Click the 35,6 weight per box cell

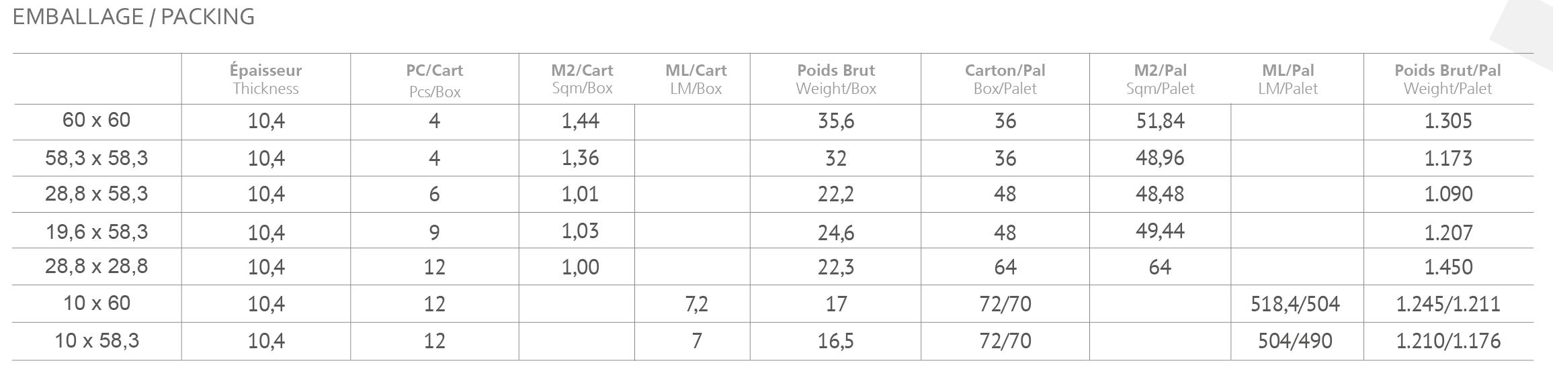[x=836, y=121]
